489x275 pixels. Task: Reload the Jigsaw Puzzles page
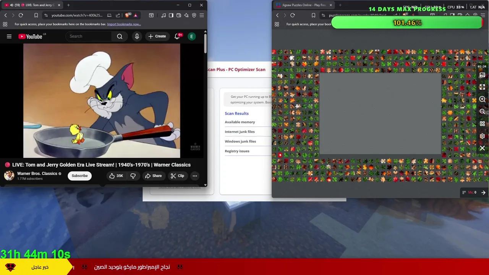(x=293, y=15)
